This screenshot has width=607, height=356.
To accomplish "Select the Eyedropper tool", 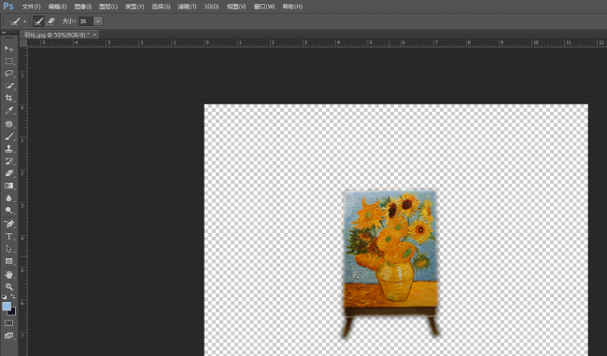I will tap(9, 110).
